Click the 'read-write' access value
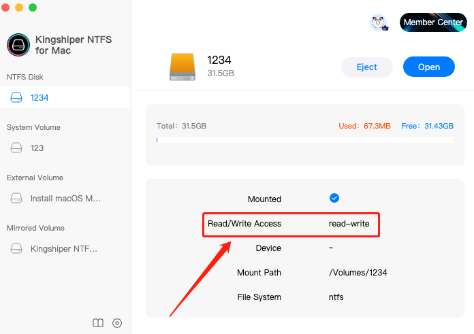Viewport: 474px width, 334px height. click(x=349, y=224)
